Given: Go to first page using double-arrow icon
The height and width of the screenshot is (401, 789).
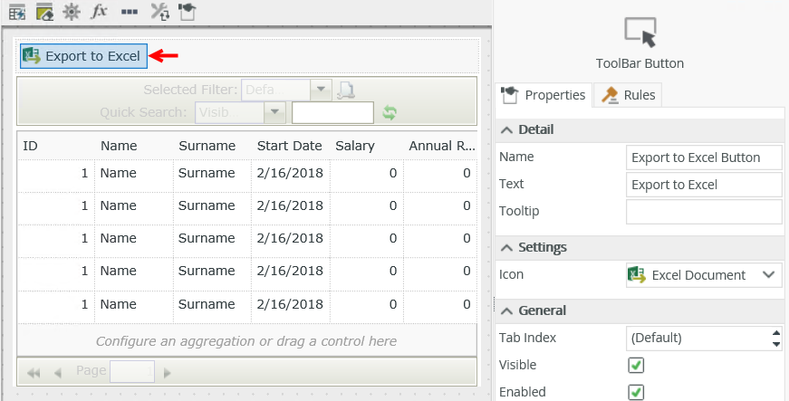Looking at the screenshot, I should tap(34, 372).
